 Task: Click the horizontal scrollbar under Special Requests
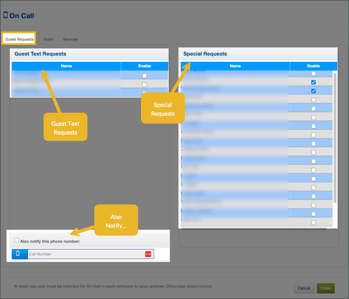coord(253,229)
